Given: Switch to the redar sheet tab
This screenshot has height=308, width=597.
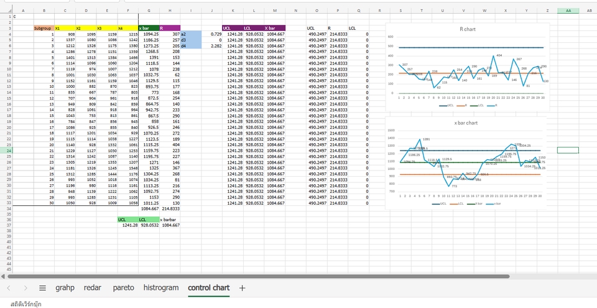Looking at the screenshot, I should coord(93,288).
